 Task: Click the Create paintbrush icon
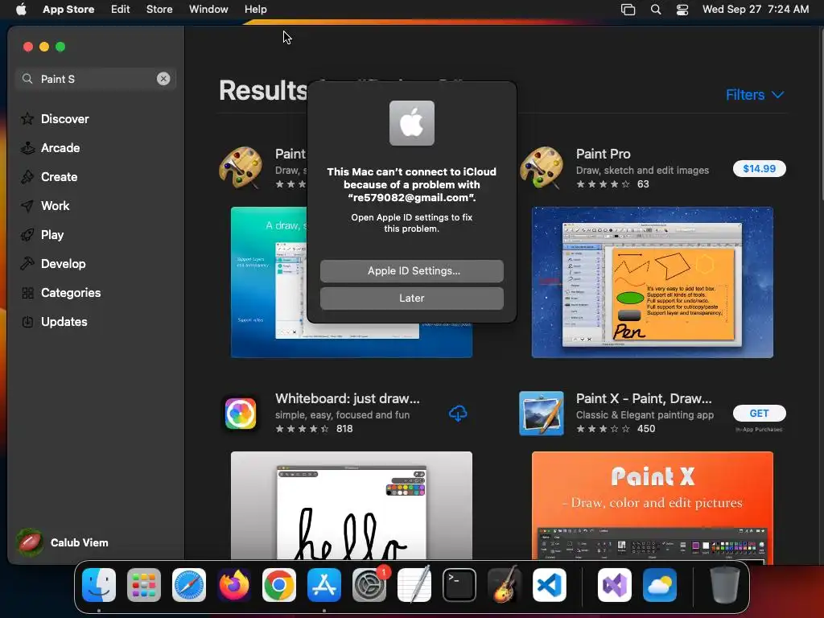pos(27,176)
